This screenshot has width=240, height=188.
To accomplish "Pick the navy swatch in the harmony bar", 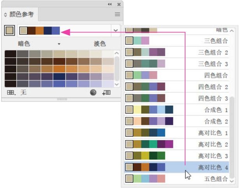I will click(x=48, y=30).
